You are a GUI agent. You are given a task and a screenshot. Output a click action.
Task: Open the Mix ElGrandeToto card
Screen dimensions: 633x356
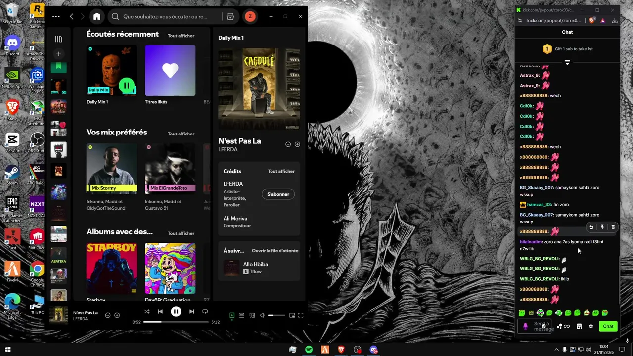coord(170,169)
